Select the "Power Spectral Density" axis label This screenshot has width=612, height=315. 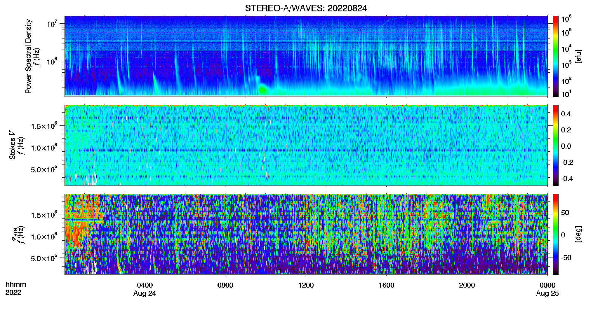click(28, 56)
